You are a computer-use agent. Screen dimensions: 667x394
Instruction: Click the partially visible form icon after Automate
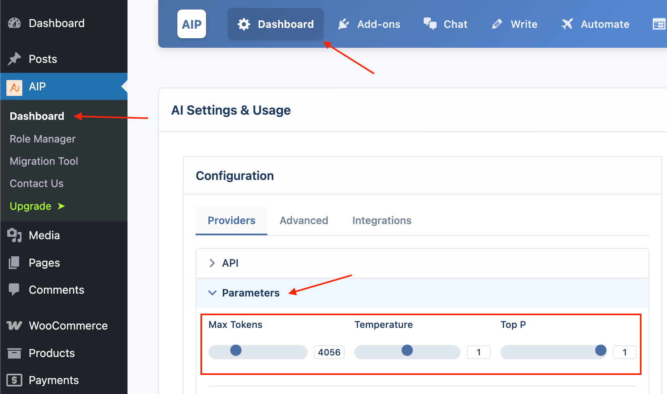click(659, 24)
